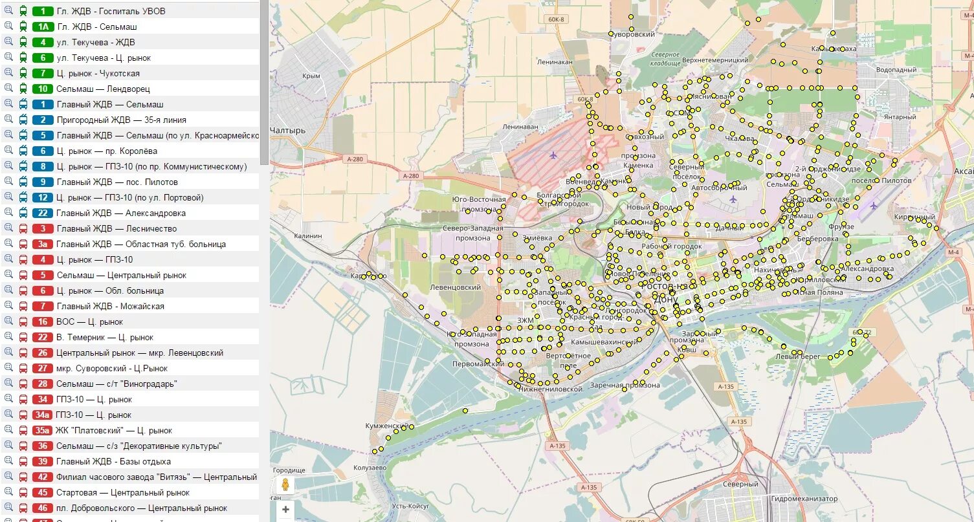Viewport: 974px width, 522px height.
Task: Zoom to bus 16 ВОС — Ц. рынок
Action: point(9,321)
